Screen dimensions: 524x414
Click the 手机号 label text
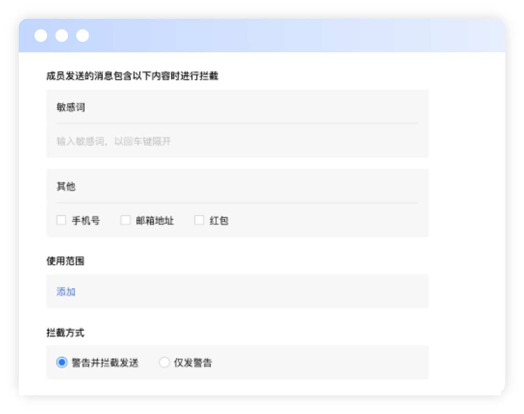click(x=86, y=221)
